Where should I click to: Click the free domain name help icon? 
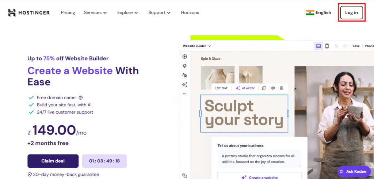[x=81, y=98]
